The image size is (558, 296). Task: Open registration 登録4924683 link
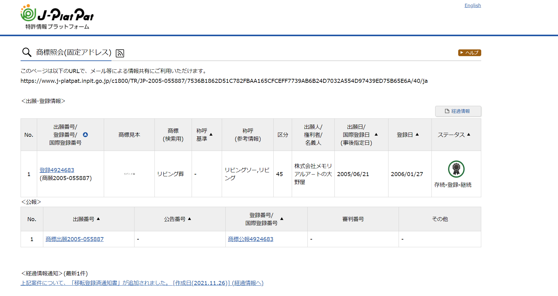point(57,170)
